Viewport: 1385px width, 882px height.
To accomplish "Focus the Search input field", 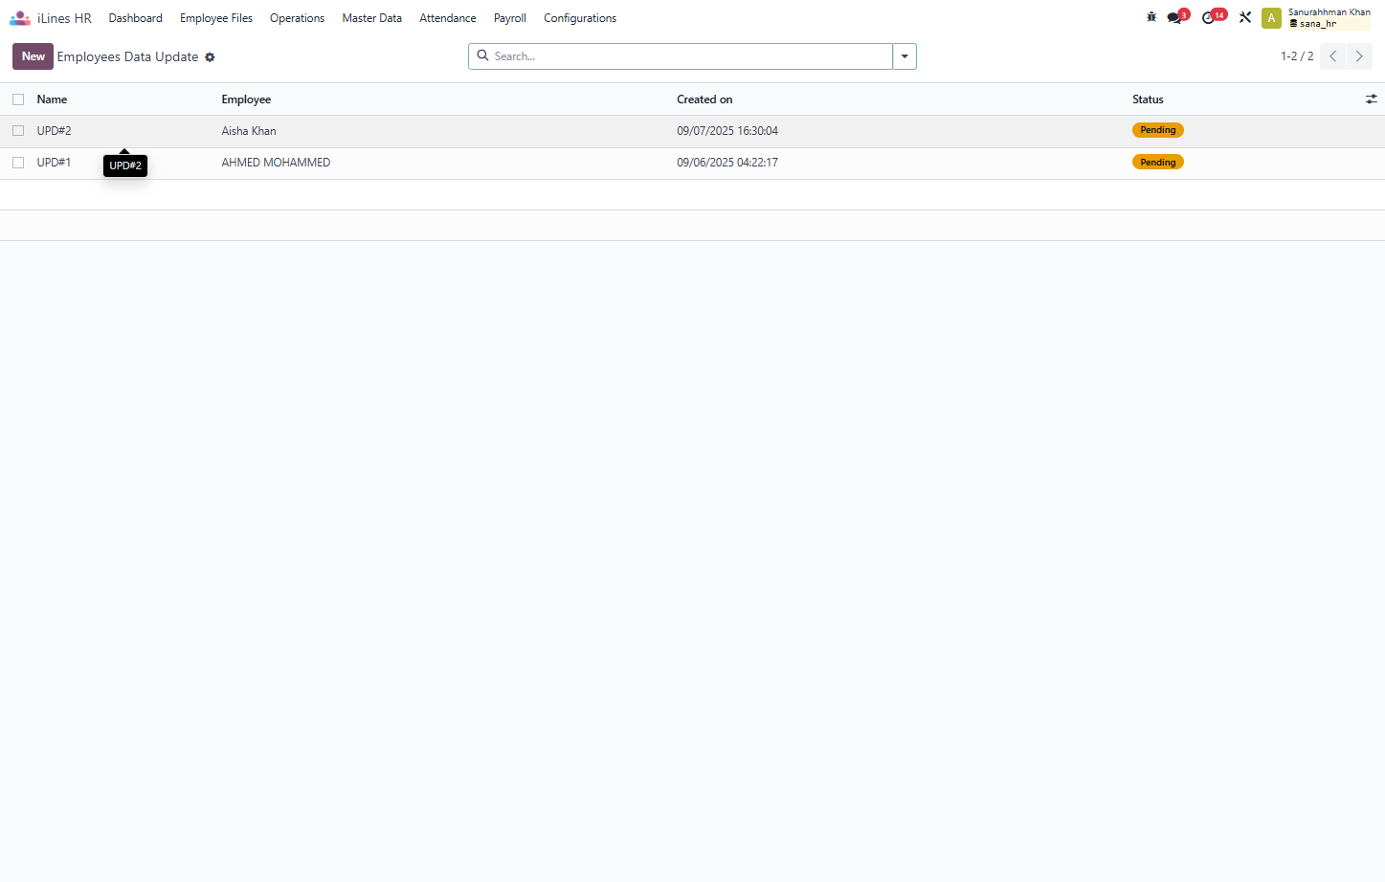I will pos(690,56).
